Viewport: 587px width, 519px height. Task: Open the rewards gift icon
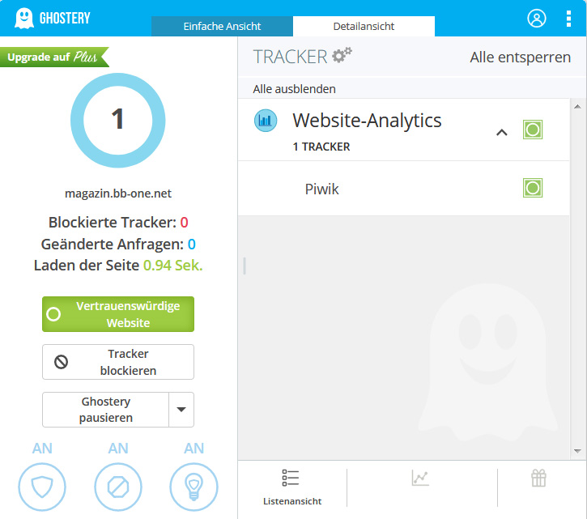coord(538,478)
